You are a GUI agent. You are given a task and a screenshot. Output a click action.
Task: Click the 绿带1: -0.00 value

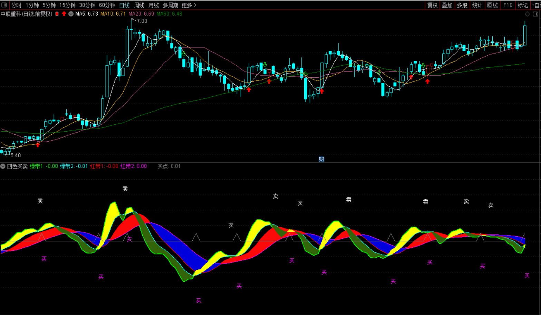[x=44, y=166]
